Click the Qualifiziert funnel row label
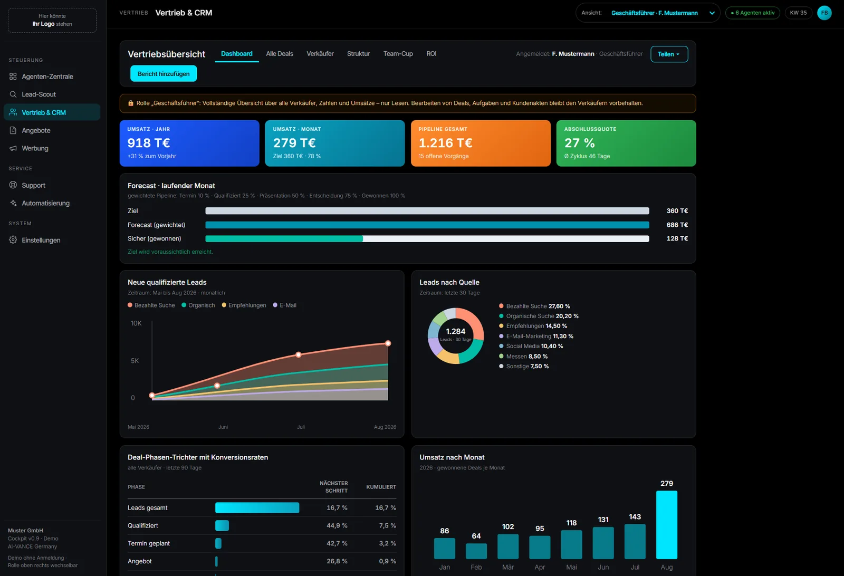The height and width of the screenshot is (576, 844). point(143,526)
